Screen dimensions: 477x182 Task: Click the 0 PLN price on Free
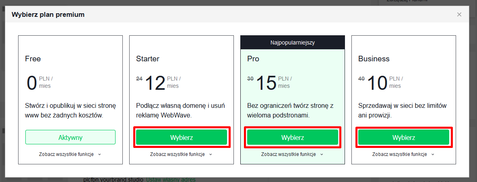(x=32, y=83)
